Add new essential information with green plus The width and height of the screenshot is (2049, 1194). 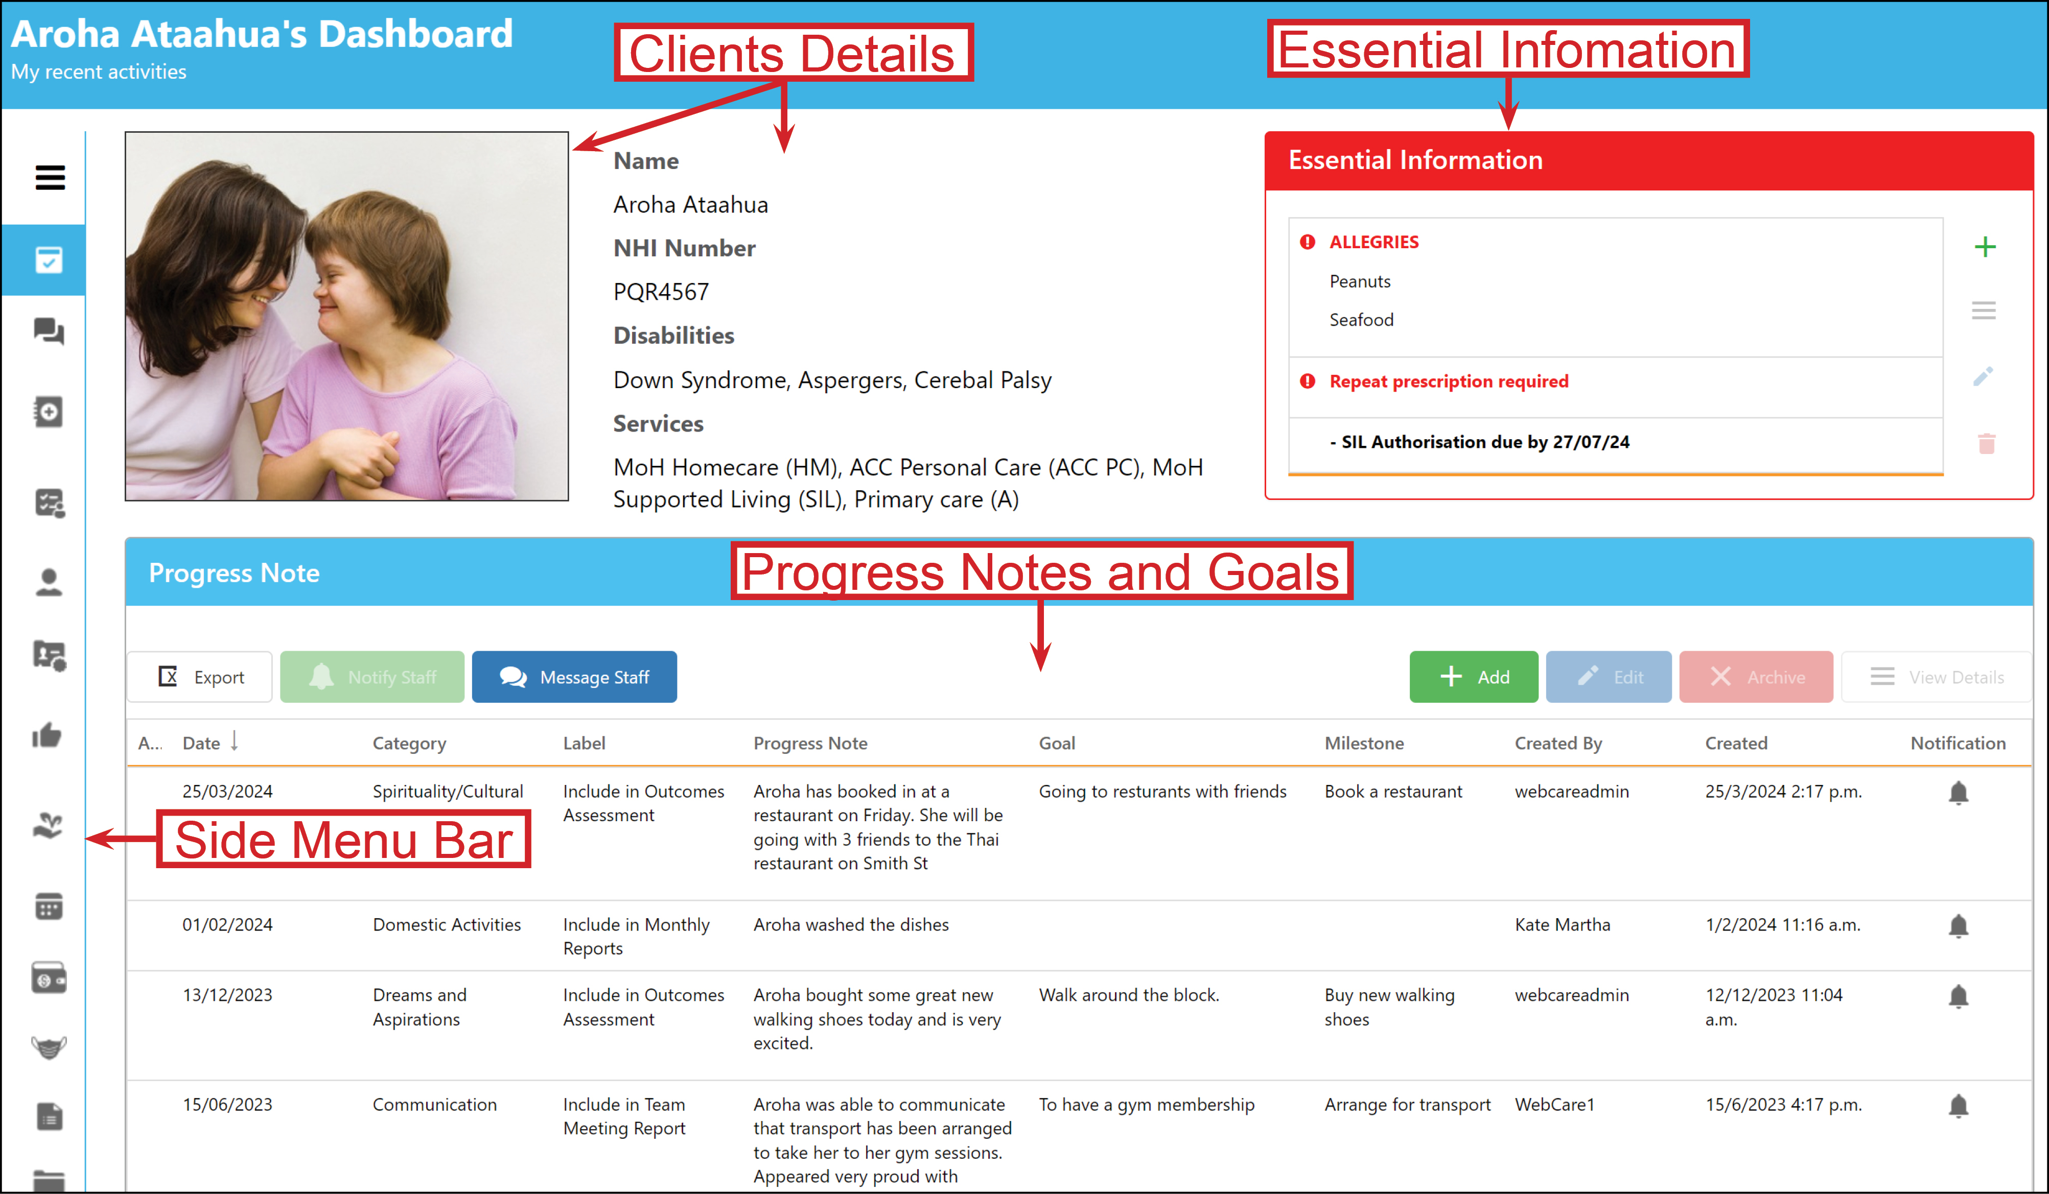[1985, 246]
